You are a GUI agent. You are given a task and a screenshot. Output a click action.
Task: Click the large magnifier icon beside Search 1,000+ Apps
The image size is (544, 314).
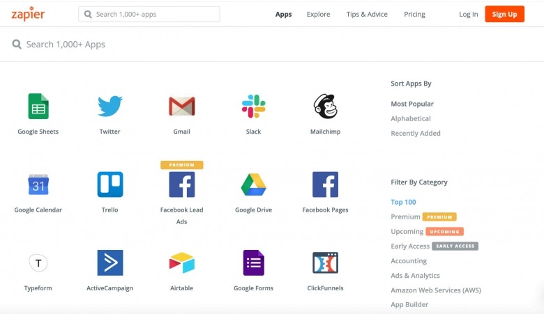pos(17,45)
